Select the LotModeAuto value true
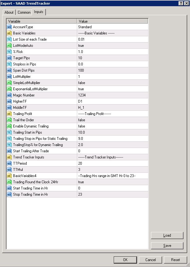190x267 pixels. click(x=81, y=46)
